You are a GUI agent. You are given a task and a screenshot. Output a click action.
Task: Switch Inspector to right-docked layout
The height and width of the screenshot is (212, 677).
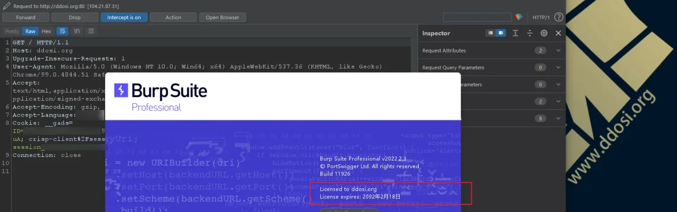(500, 33)
